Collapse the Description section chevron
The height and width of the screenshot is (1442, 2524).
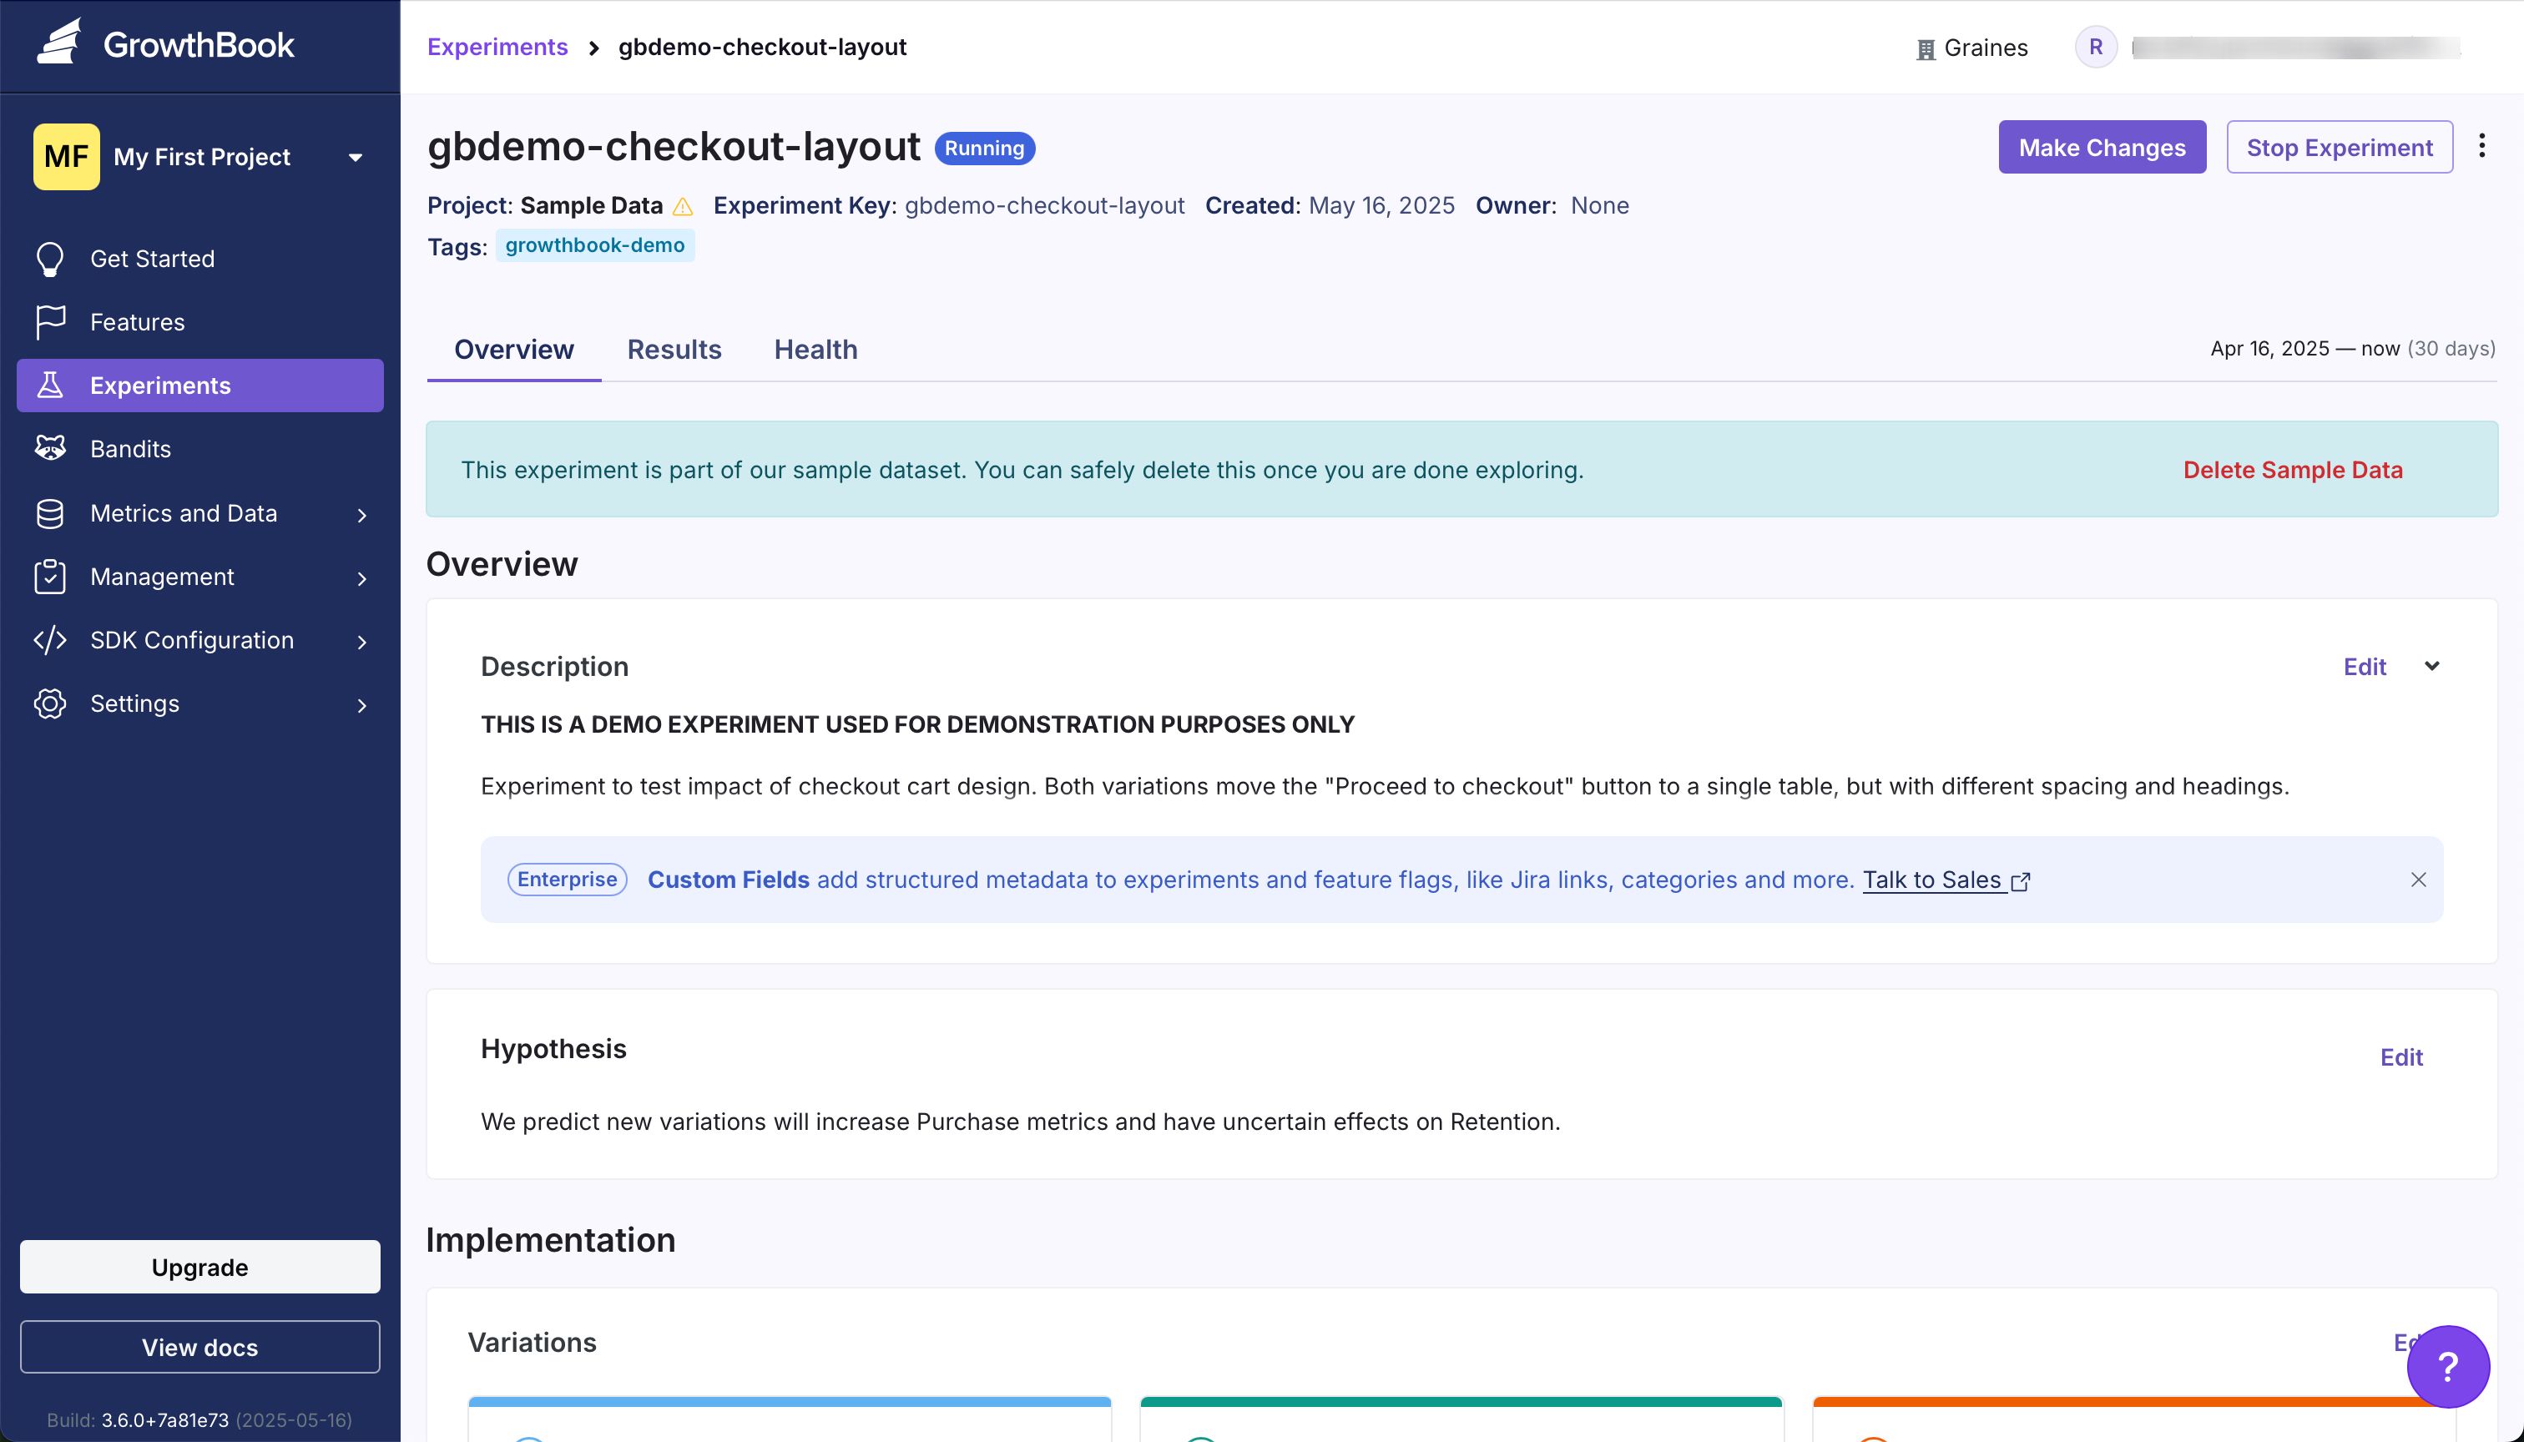(x=2432, y=666)
